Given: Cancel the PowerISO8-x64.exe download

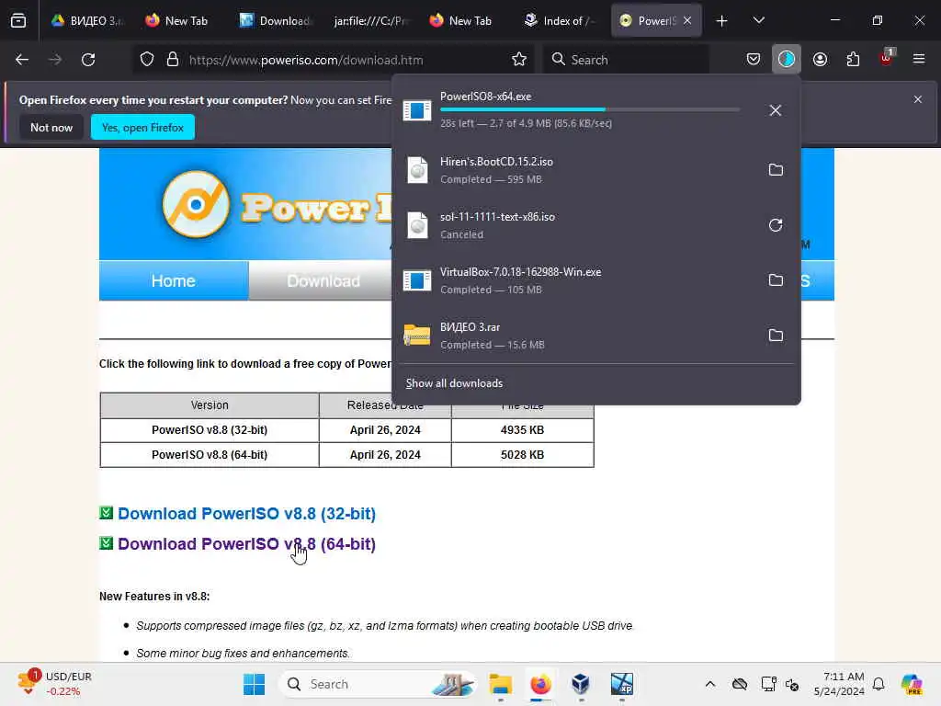Looking at the screenshot, I should tap(776, 110).
